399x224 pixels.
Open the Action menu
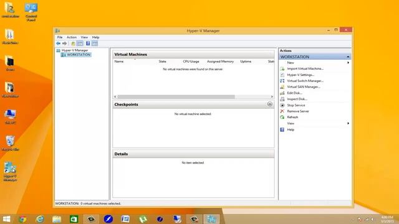pos(72,37)
